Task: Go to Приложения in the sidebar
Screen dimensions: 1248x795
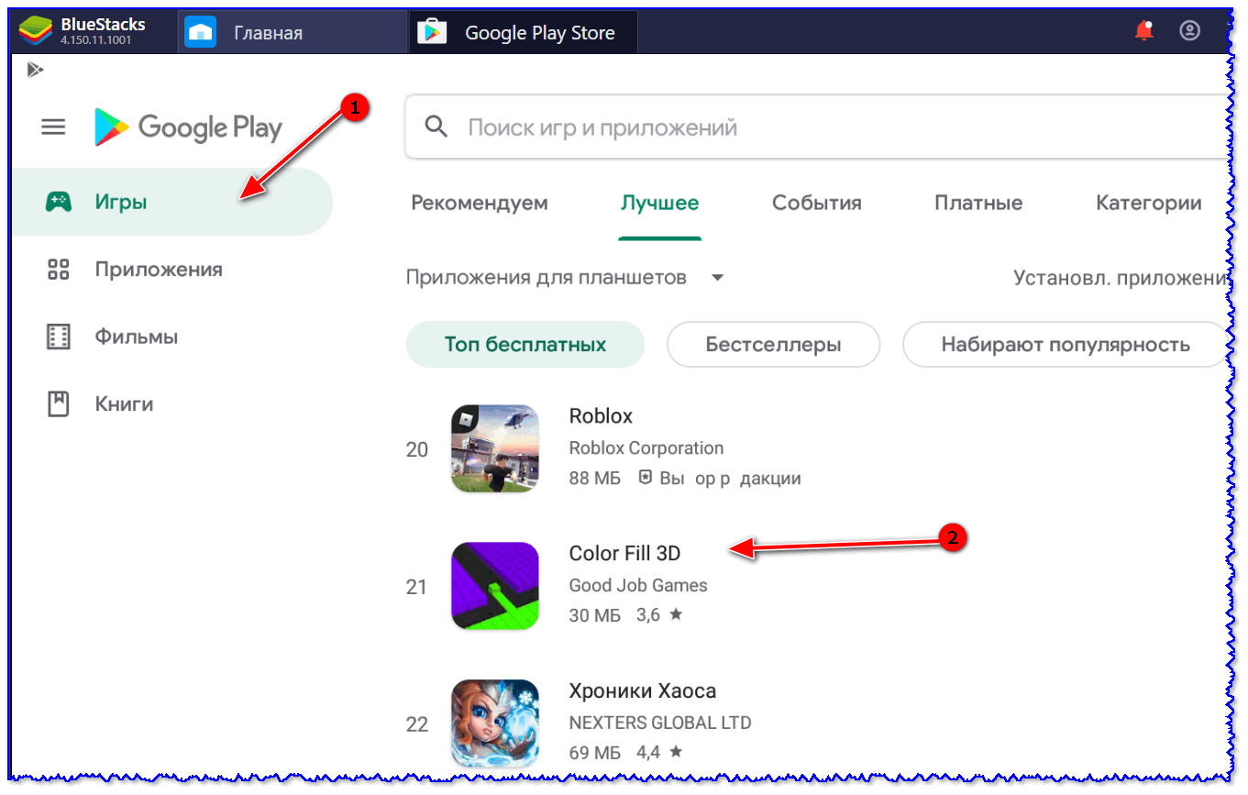Action: click(158, 270)
